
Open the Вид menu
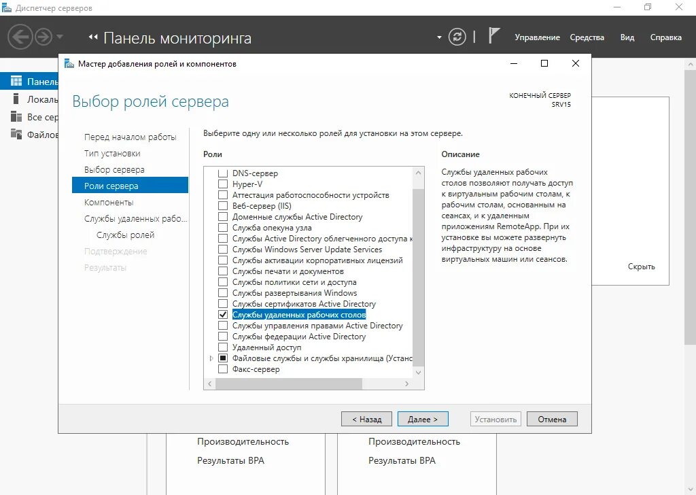pyautogui.click(x=627, y=38)
